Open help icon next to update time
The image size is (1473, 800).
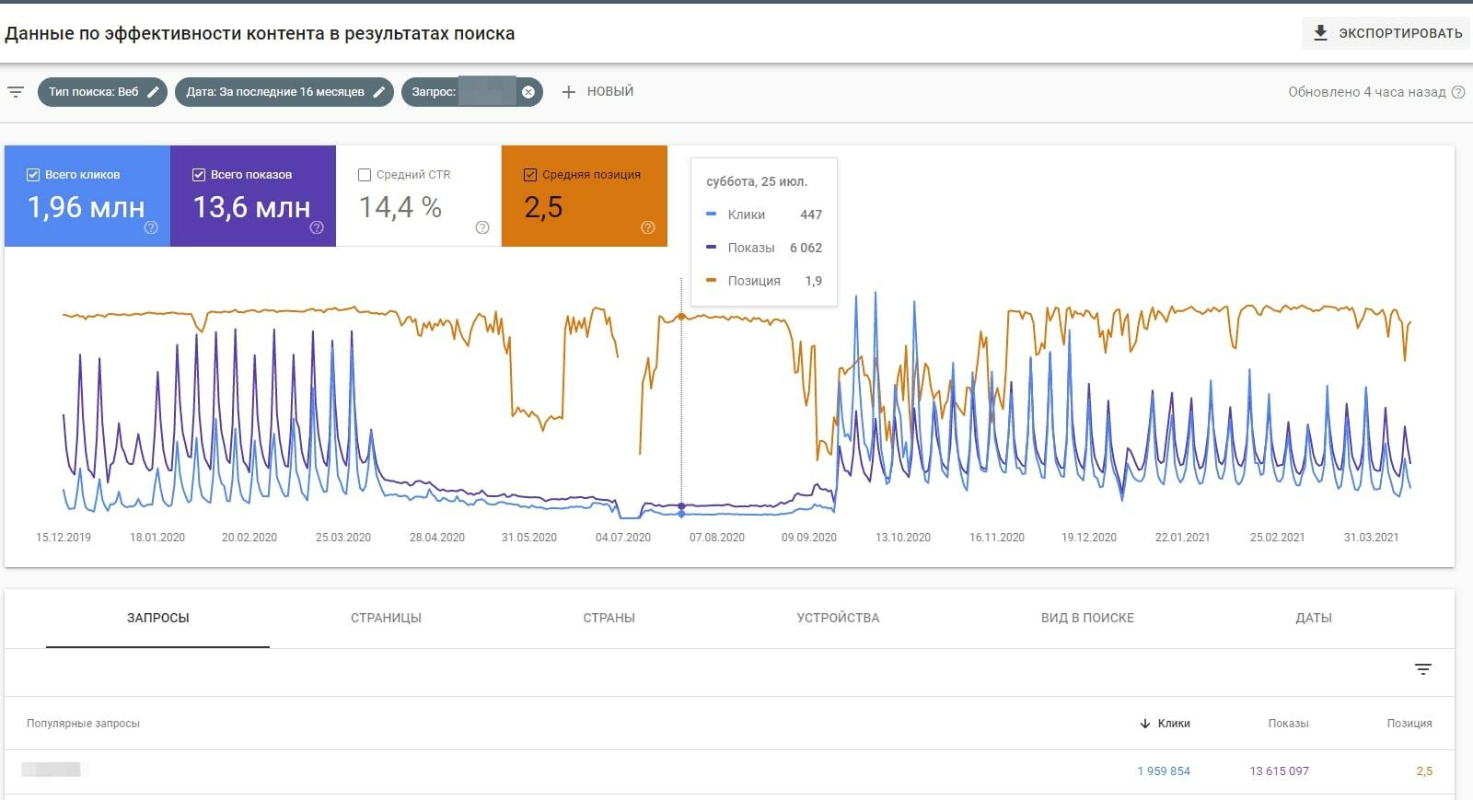tap(1458, 92)
